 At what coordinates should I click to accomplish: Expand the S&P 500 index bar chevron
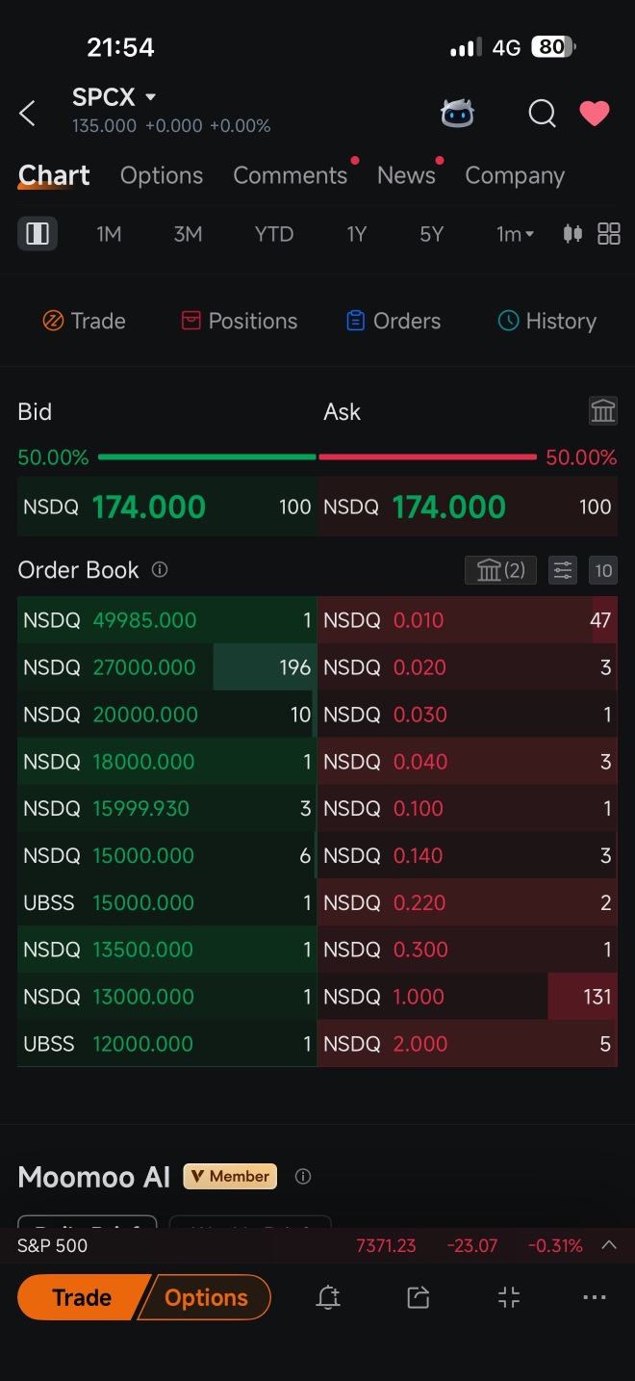[x=609, y=1245]
